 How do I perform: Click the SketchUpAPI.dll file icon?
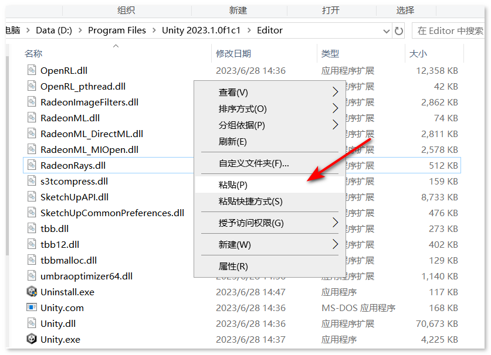coord(32,196)
